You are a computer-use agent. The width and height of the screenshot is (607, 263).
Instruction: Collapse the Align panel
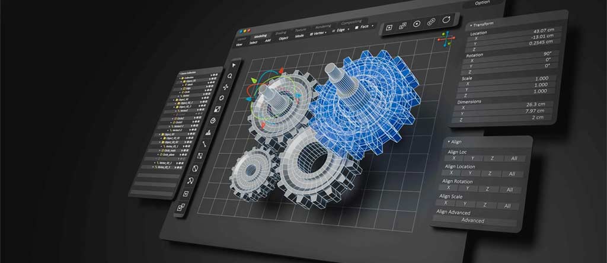click(x=449, y=142)
